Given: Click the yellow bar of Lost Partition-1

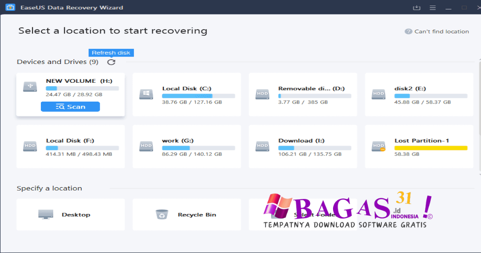Looking at the screenshot, I should [x=431, y=148].
